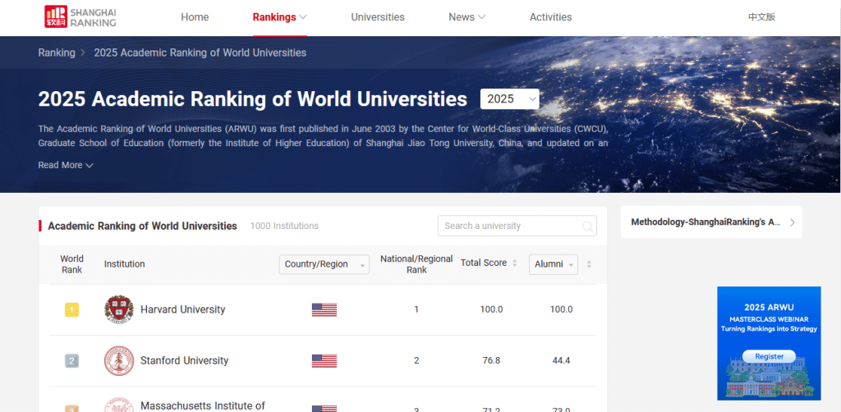Click the World Rank column header
This screenshot has width=841, height=412.
point(72,264)
